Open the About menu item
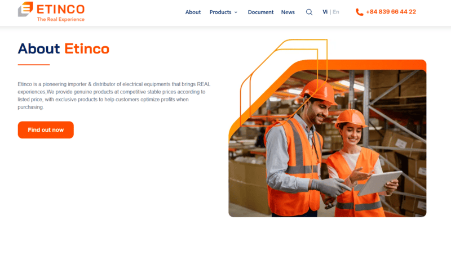 coord(193,12)
